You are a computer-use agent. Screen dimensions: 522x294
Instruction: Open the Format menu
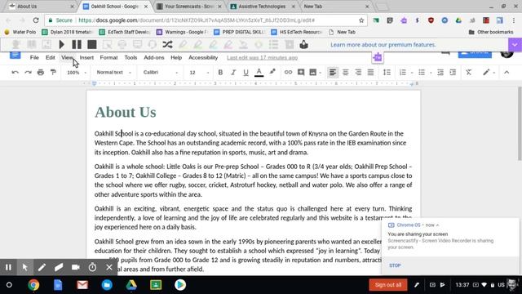click(108, 58)
